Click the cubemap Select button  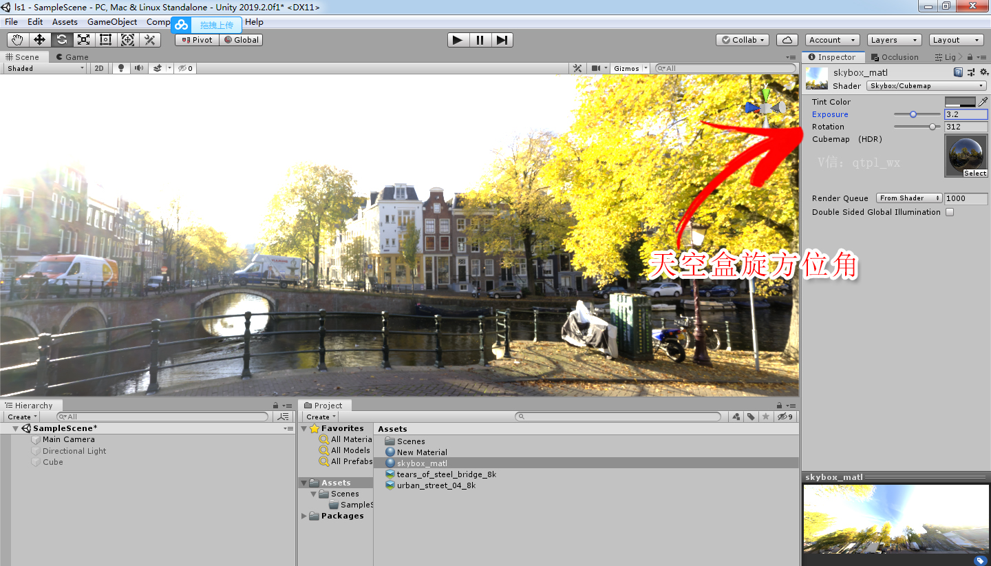tap(975, 174)
